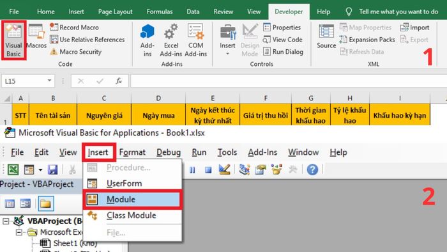Open the VBA Format menu

coord(132,152)
